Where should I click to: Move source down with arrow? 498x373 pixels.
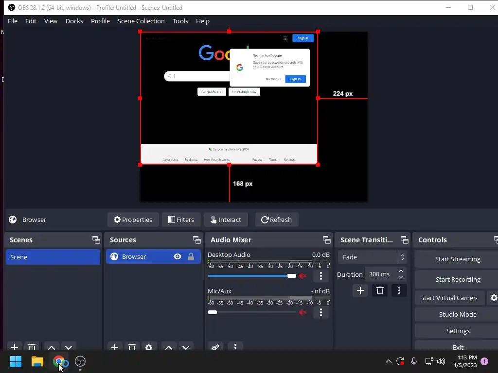pos(186,347)
